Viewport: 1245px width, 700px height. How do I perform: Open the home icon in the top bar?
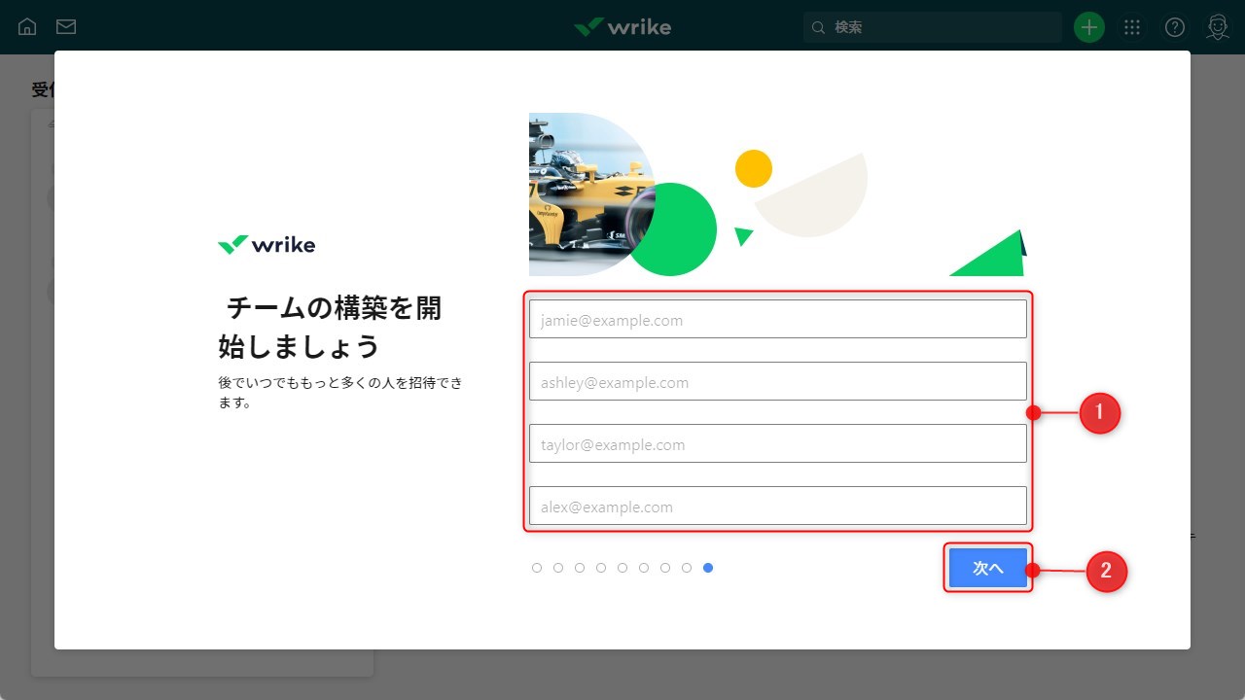[26, 26]
